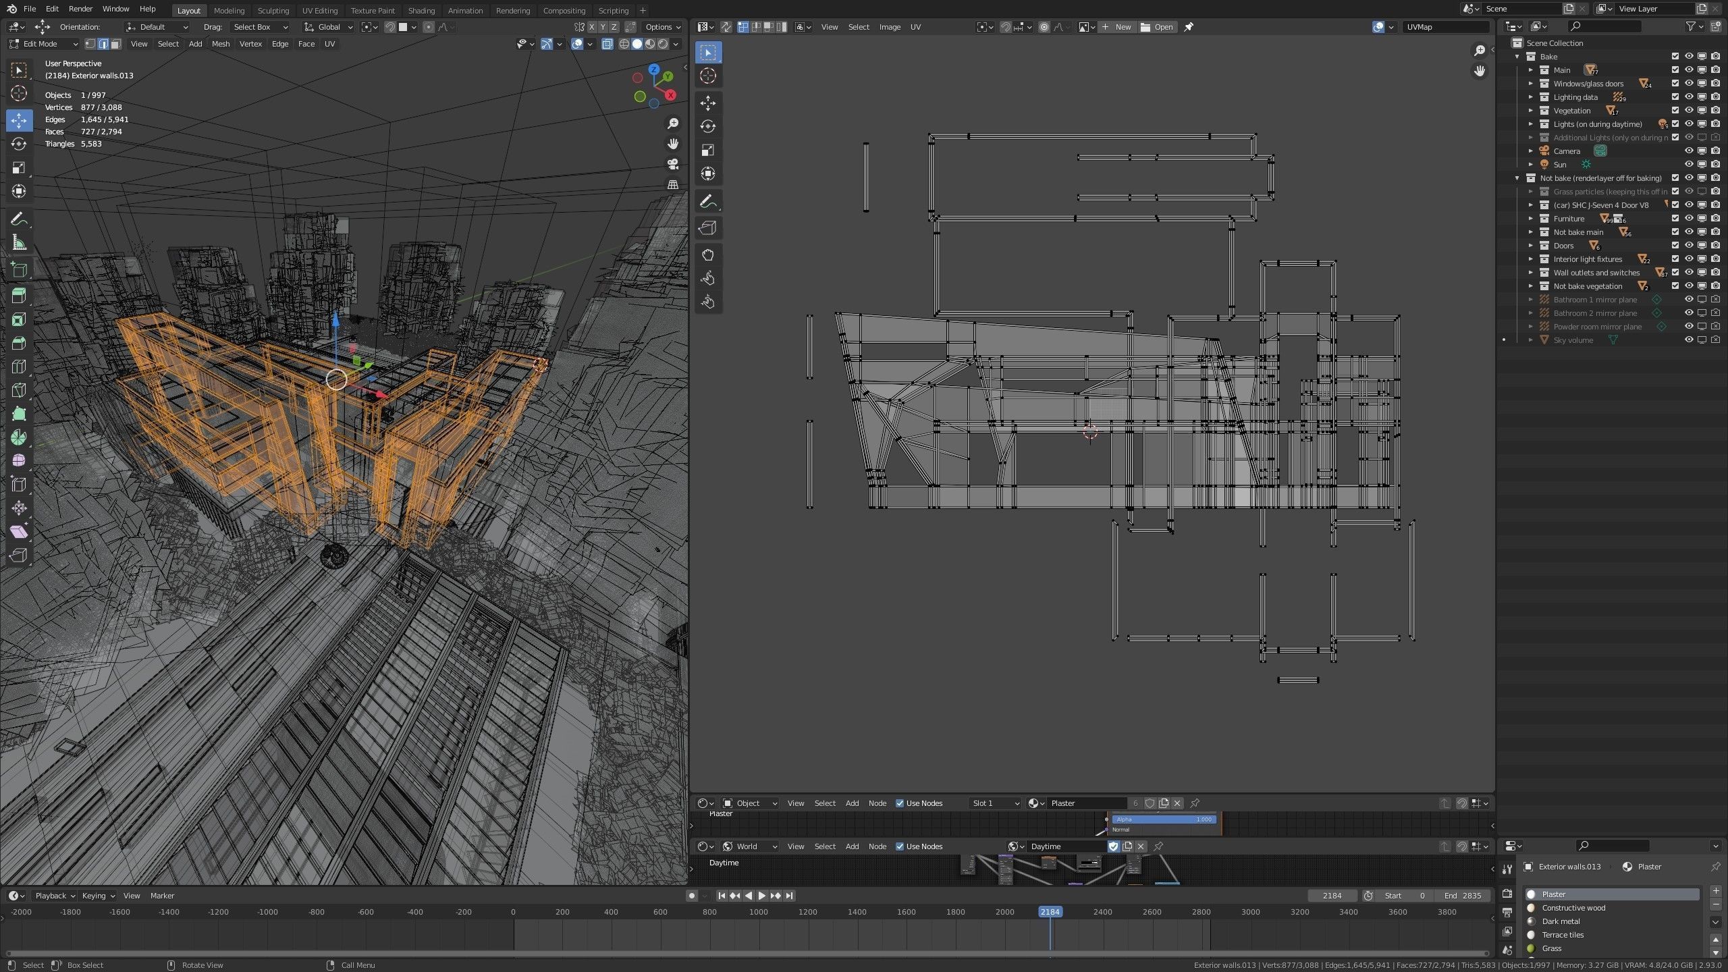Uncheck Use Nodes in World editor
The width and height of the screenshot is (1728, 972).
click(900, 846)
